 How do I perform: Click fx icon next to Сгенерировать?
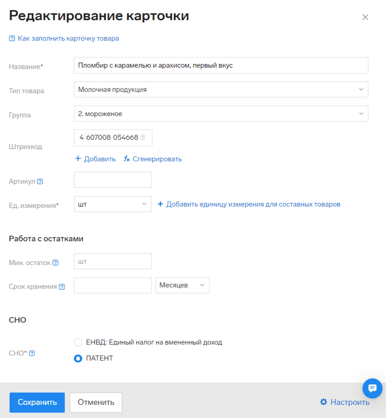coord(127,159)
